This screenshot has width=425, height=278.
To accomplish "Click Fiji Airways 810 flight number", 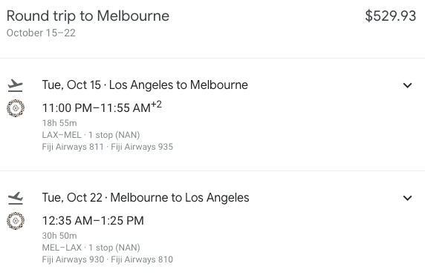I will point(142,259).
